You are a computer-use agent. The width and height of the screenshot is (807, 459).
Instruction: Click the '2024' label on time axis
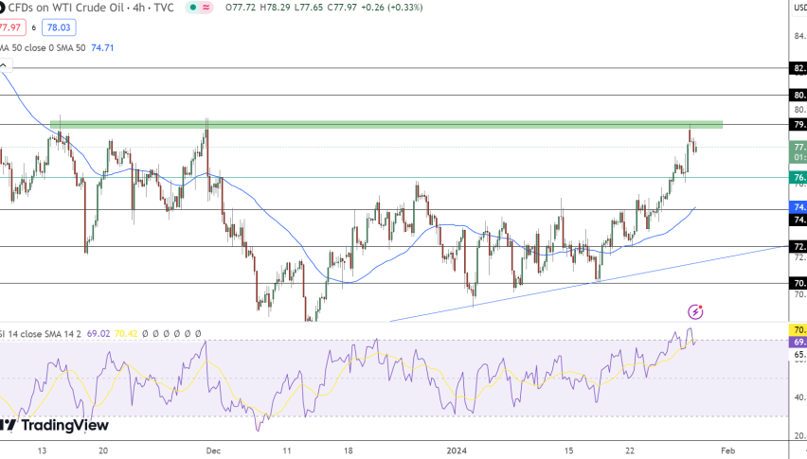coord(457,450)
